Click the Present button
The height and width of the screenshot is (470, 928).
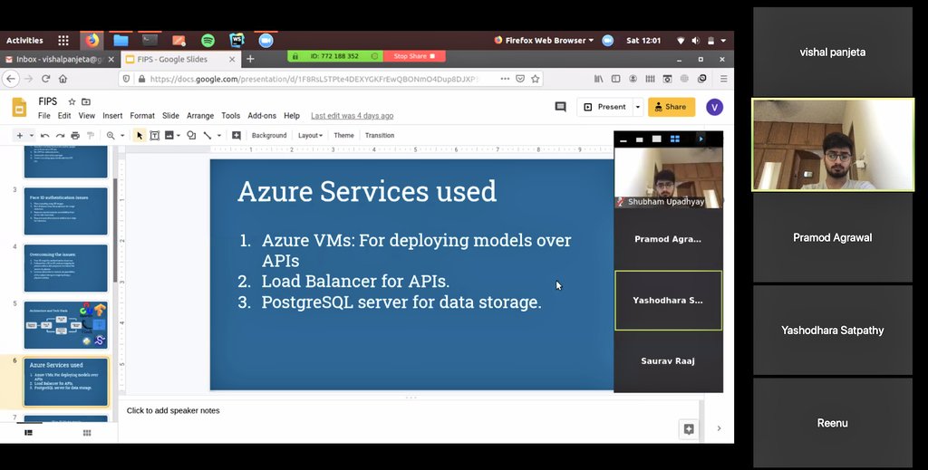coord(604,107)
